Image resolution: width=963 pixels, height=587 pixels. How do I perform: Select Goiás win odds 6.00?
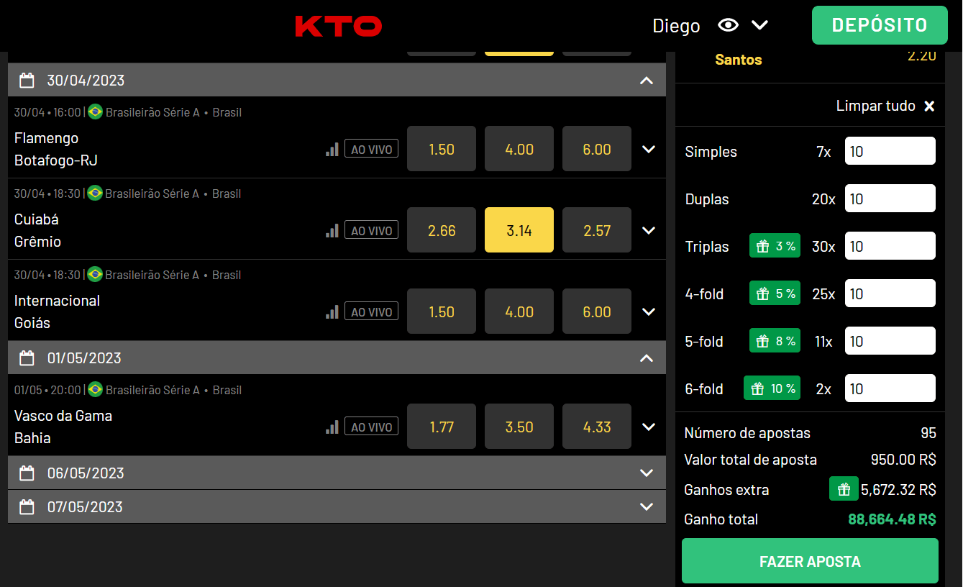[x=597, y=311]
